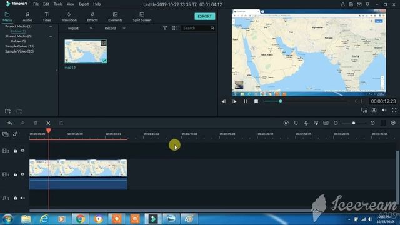Open the Media tab
Viewport: 400px width, 225px height.
pos(7,17)
